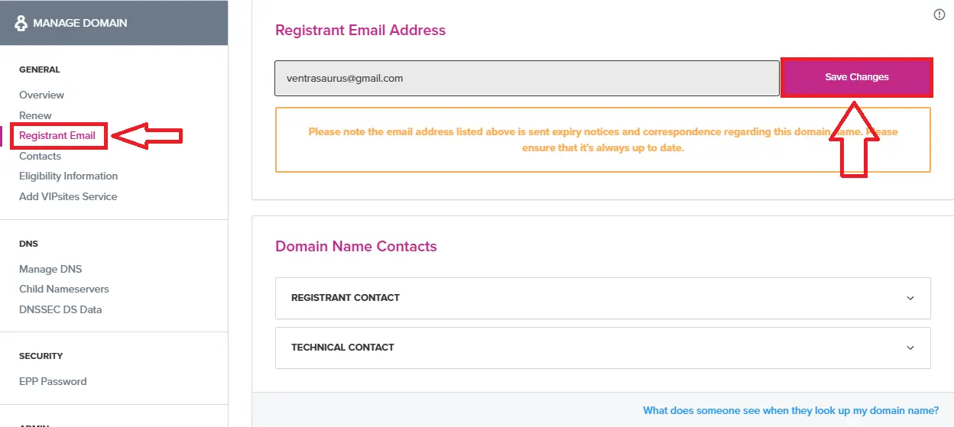
Task: Click the domain lookup help link
Action: (790, 410)
